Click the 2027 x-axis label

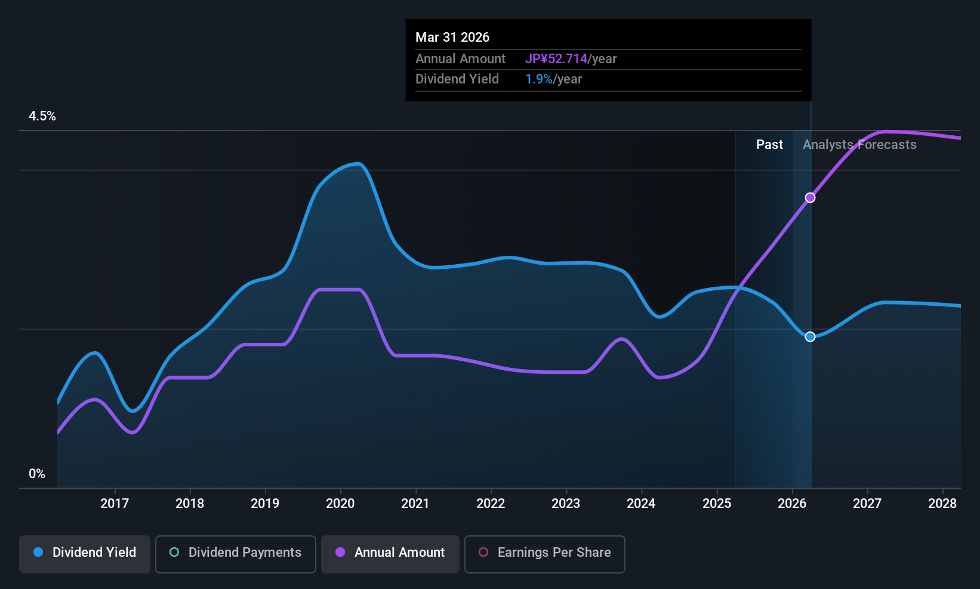[x=867, y=504]
